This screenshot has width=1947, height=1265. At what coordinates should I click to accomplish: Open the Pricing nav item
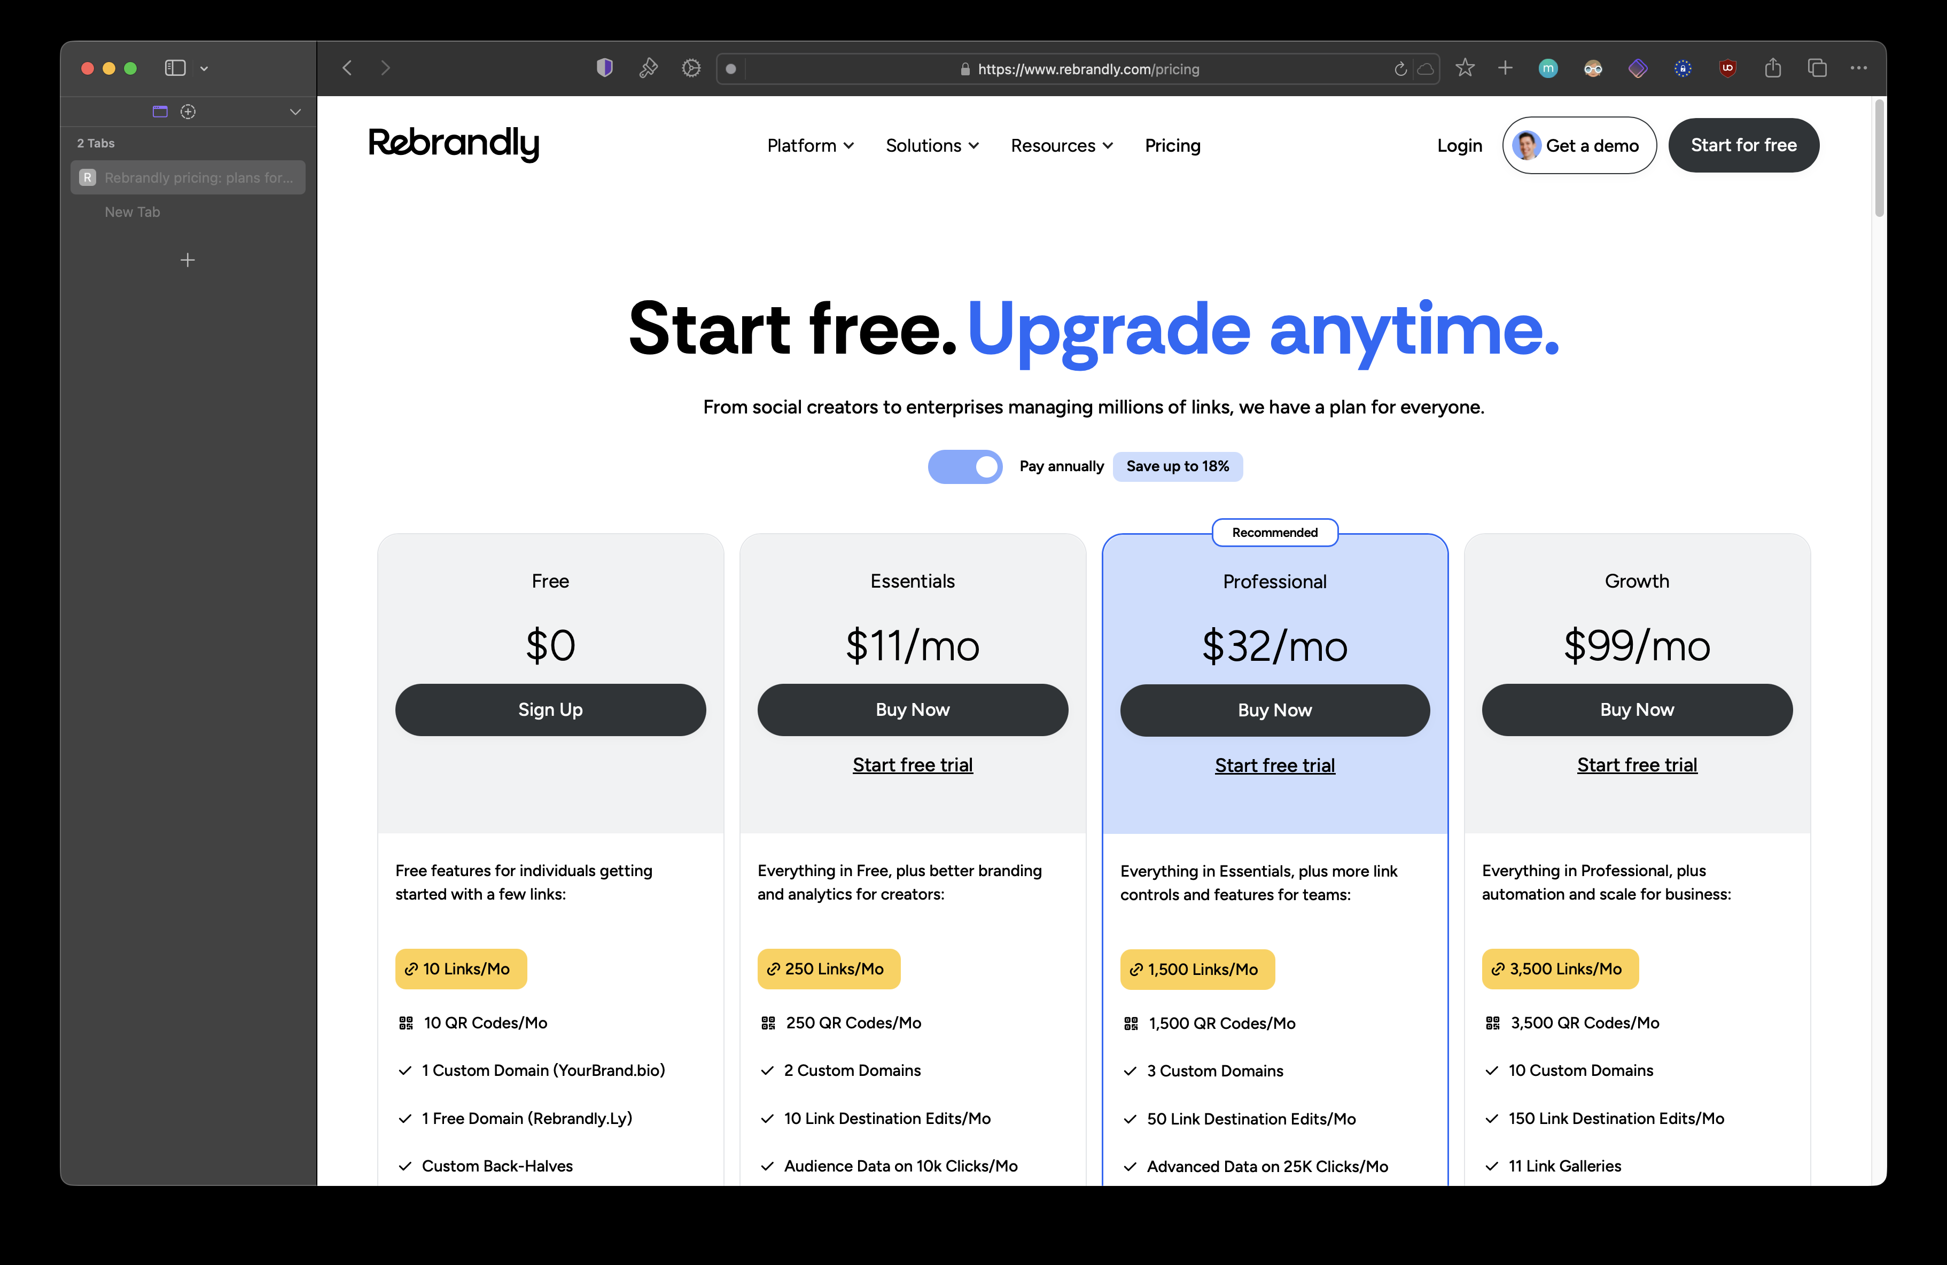pos(1172,145)
